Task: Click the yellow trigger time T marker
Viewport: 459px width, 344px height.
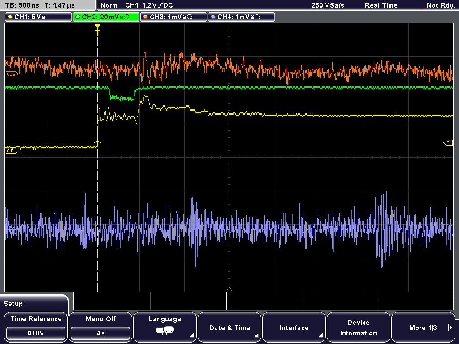Action: [97, 29]
